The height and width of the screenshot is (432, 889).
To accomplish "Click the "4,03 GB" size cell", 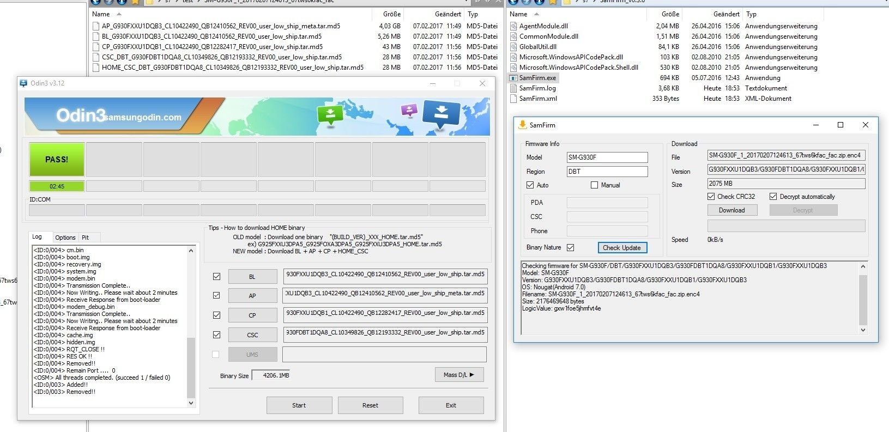I will tap(390, 26).
